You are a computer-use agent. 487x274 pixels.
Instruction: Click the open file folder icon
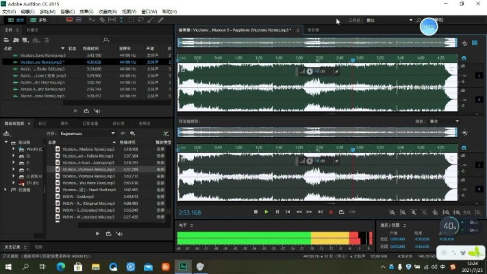6,40
